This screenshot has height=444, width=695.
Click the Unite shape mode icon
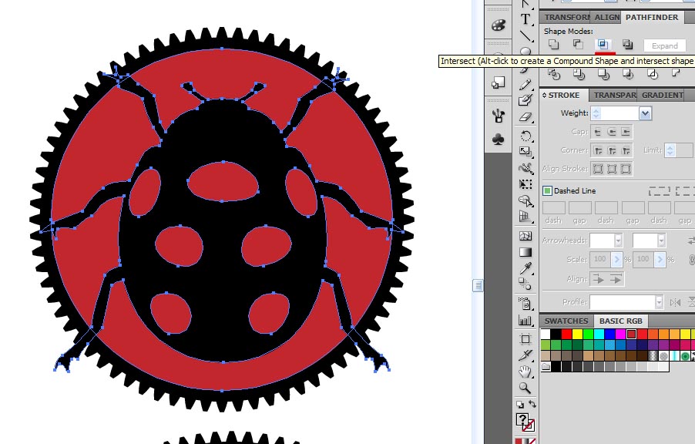553,45
